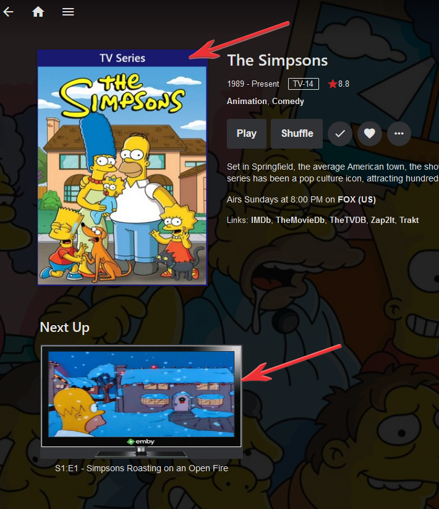Click the Play button

(247, 133)
